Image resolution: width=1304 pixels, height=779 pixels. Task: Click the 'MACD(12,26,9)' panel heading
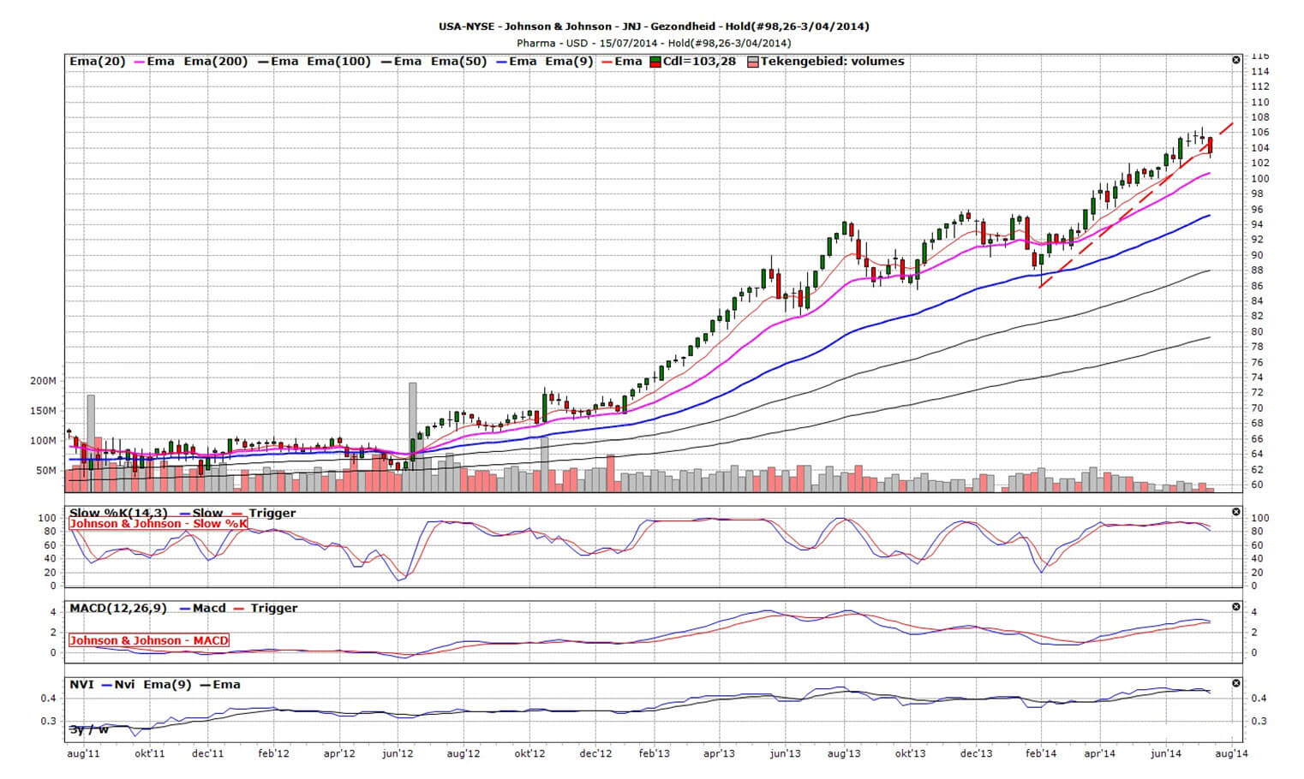[x=118, y=609]
